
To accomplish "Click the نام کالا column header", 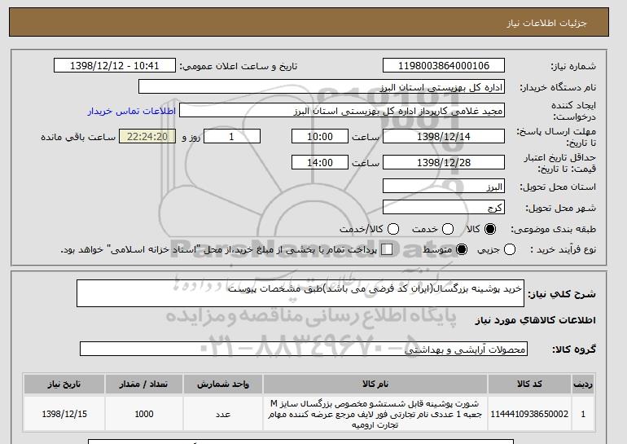I will (375, 384).
